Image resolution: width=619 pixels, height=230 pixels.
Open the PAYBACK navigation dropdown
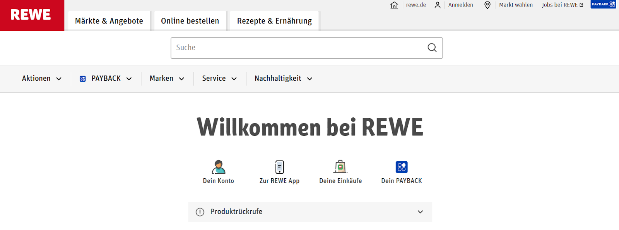pyautogui.click(x=106, y=78)
